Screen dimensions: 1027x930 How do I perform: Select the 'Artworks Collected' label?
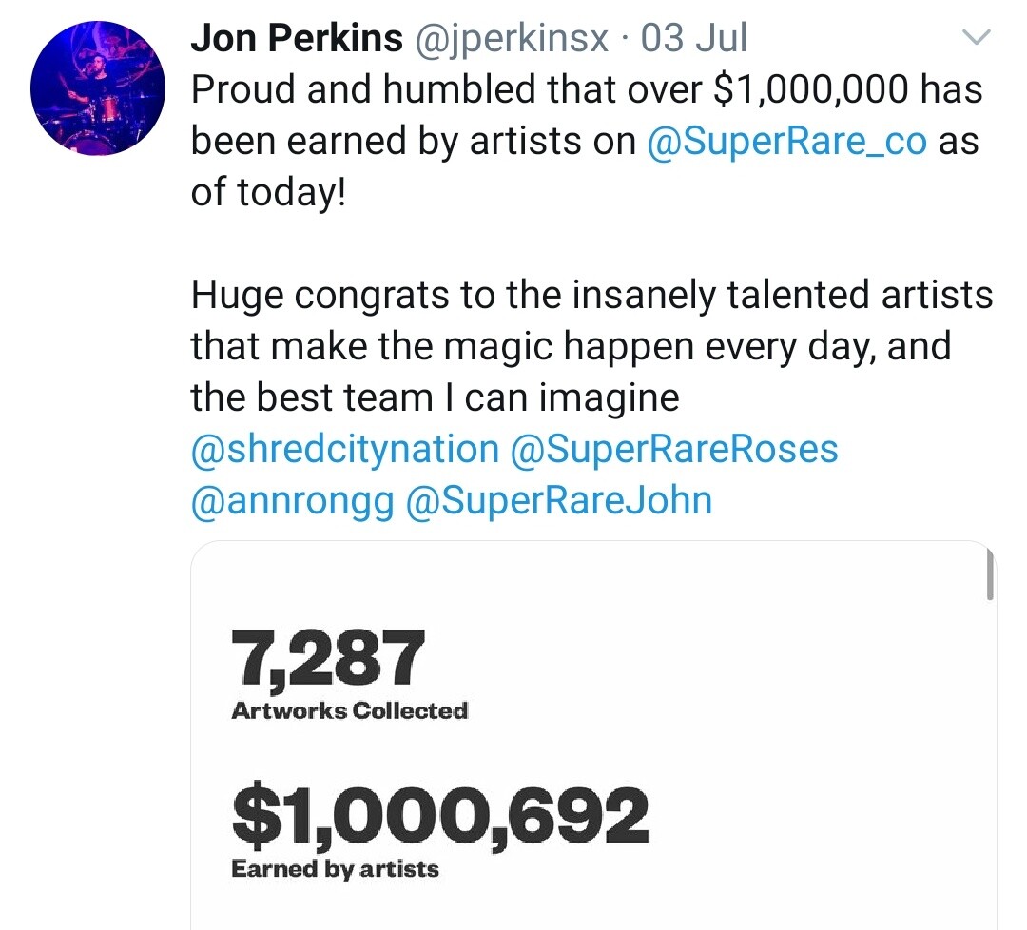click(x=349, y=710)
